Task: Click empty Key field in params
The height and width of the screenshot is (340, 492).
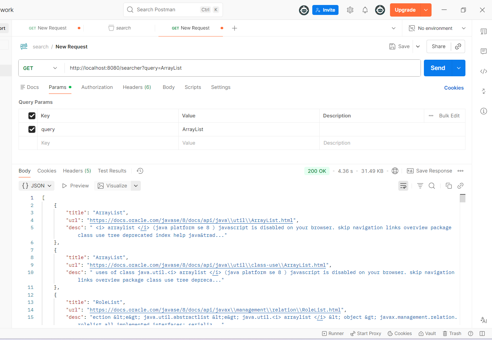Action: (108, 143)
